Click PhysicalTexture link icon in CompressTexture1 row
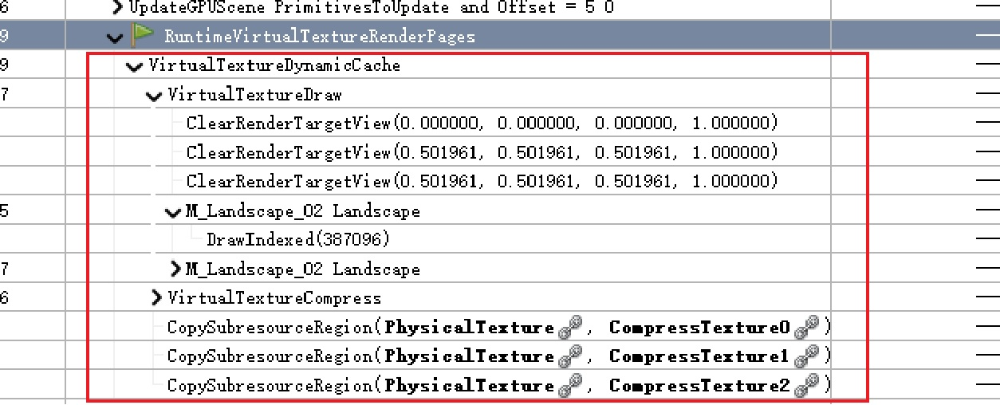The image size is (1000, 405). [569, 356]
